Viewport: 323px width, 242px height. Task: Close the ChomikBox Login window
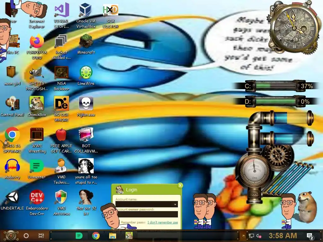[x=180, y=185]
